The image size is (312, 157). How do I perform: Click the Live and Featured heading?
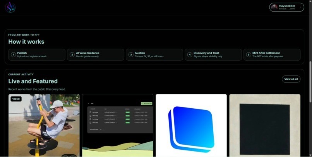[33, 81]
